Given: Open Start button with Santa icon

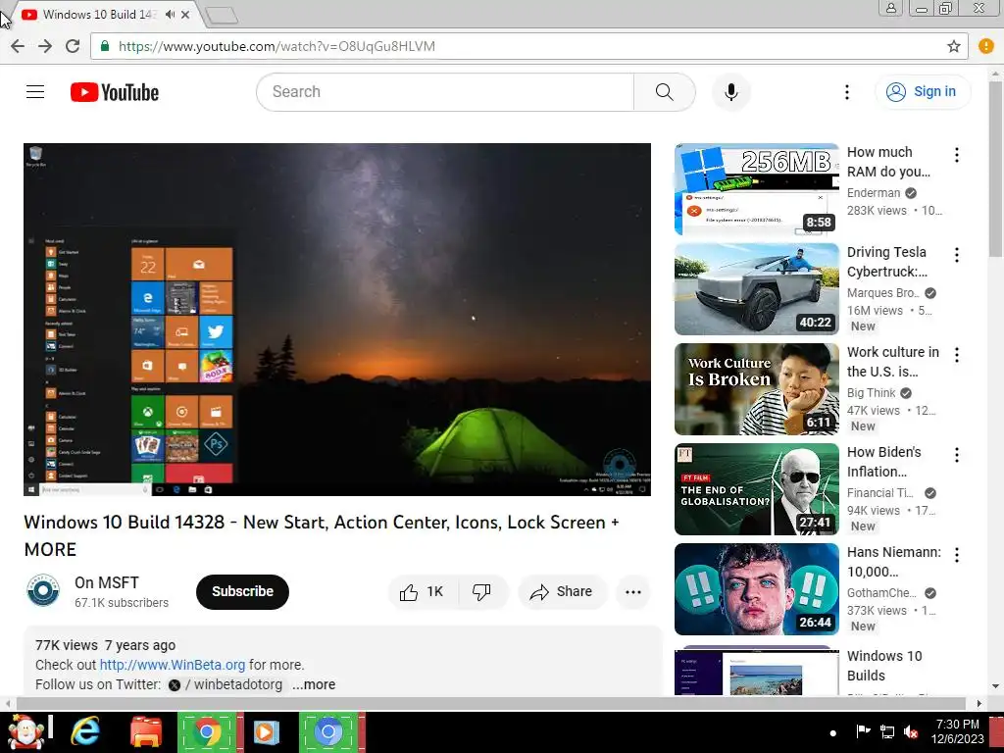Looking at the screenshot, I should pyautogui.click(x=26, y=731).
